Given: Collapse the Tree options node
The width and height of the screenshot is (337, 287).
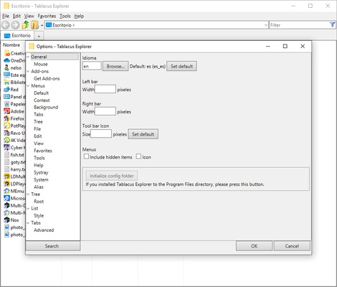Looking at the screenshot, I should pos(28,194).
